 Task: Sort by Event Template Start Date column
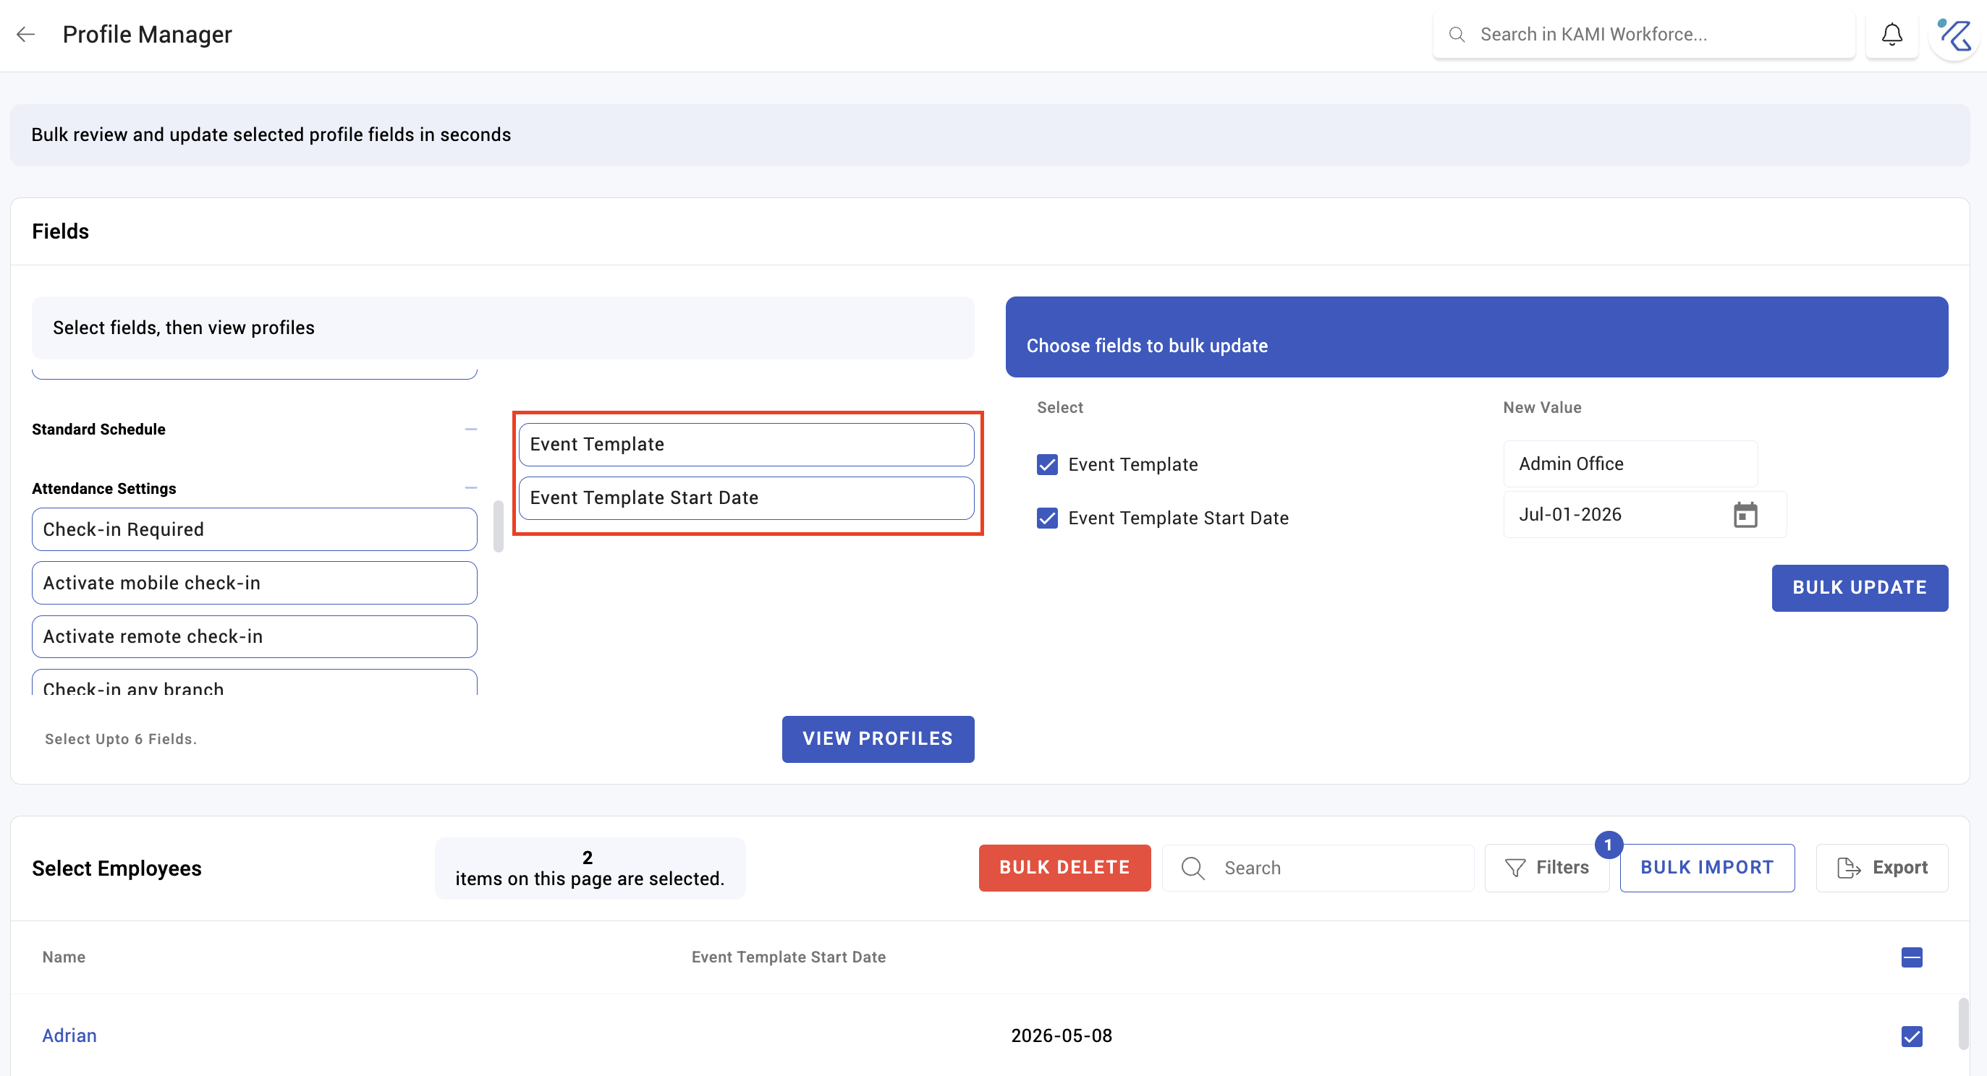pos(788,957)
